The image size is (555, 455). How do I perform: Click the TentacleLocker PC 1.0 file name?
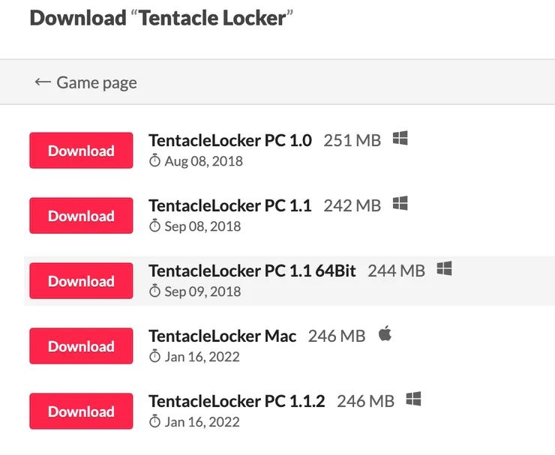[x=229, y=140]
